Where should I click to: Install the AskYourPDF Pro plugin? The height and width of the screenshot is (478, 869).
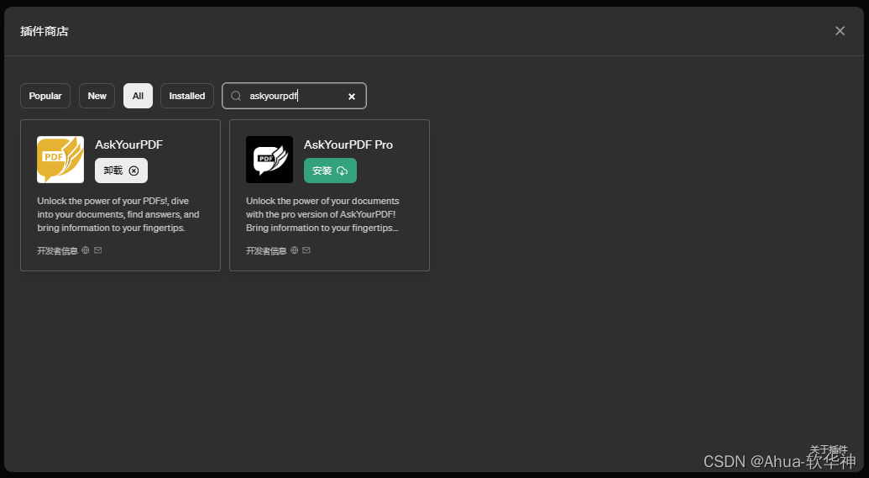pos(330,171)
